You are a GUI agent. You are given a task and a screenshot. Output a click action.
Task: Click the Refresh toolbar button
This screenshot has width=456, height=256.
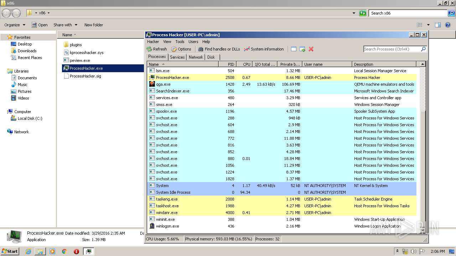(x=157, y=49)
